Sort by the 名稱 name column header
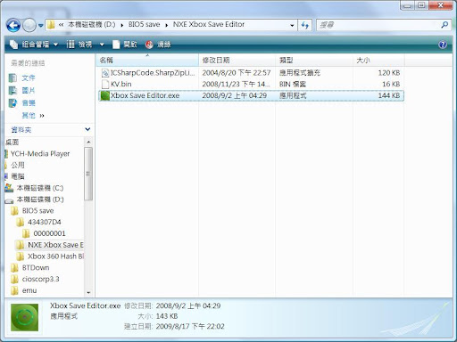Viewport: 457px width, 342px height. (x=147, y=61)
